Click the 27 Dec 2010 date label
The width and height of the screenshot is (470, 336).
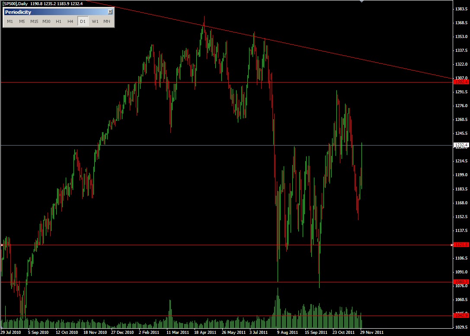tap(122, 332)
